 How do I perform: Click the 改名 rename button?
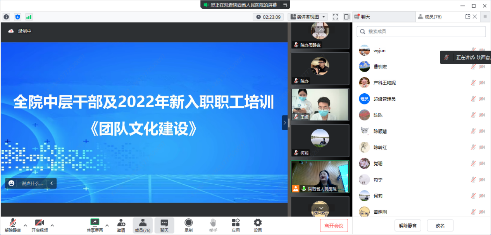[x=440, y=225]
